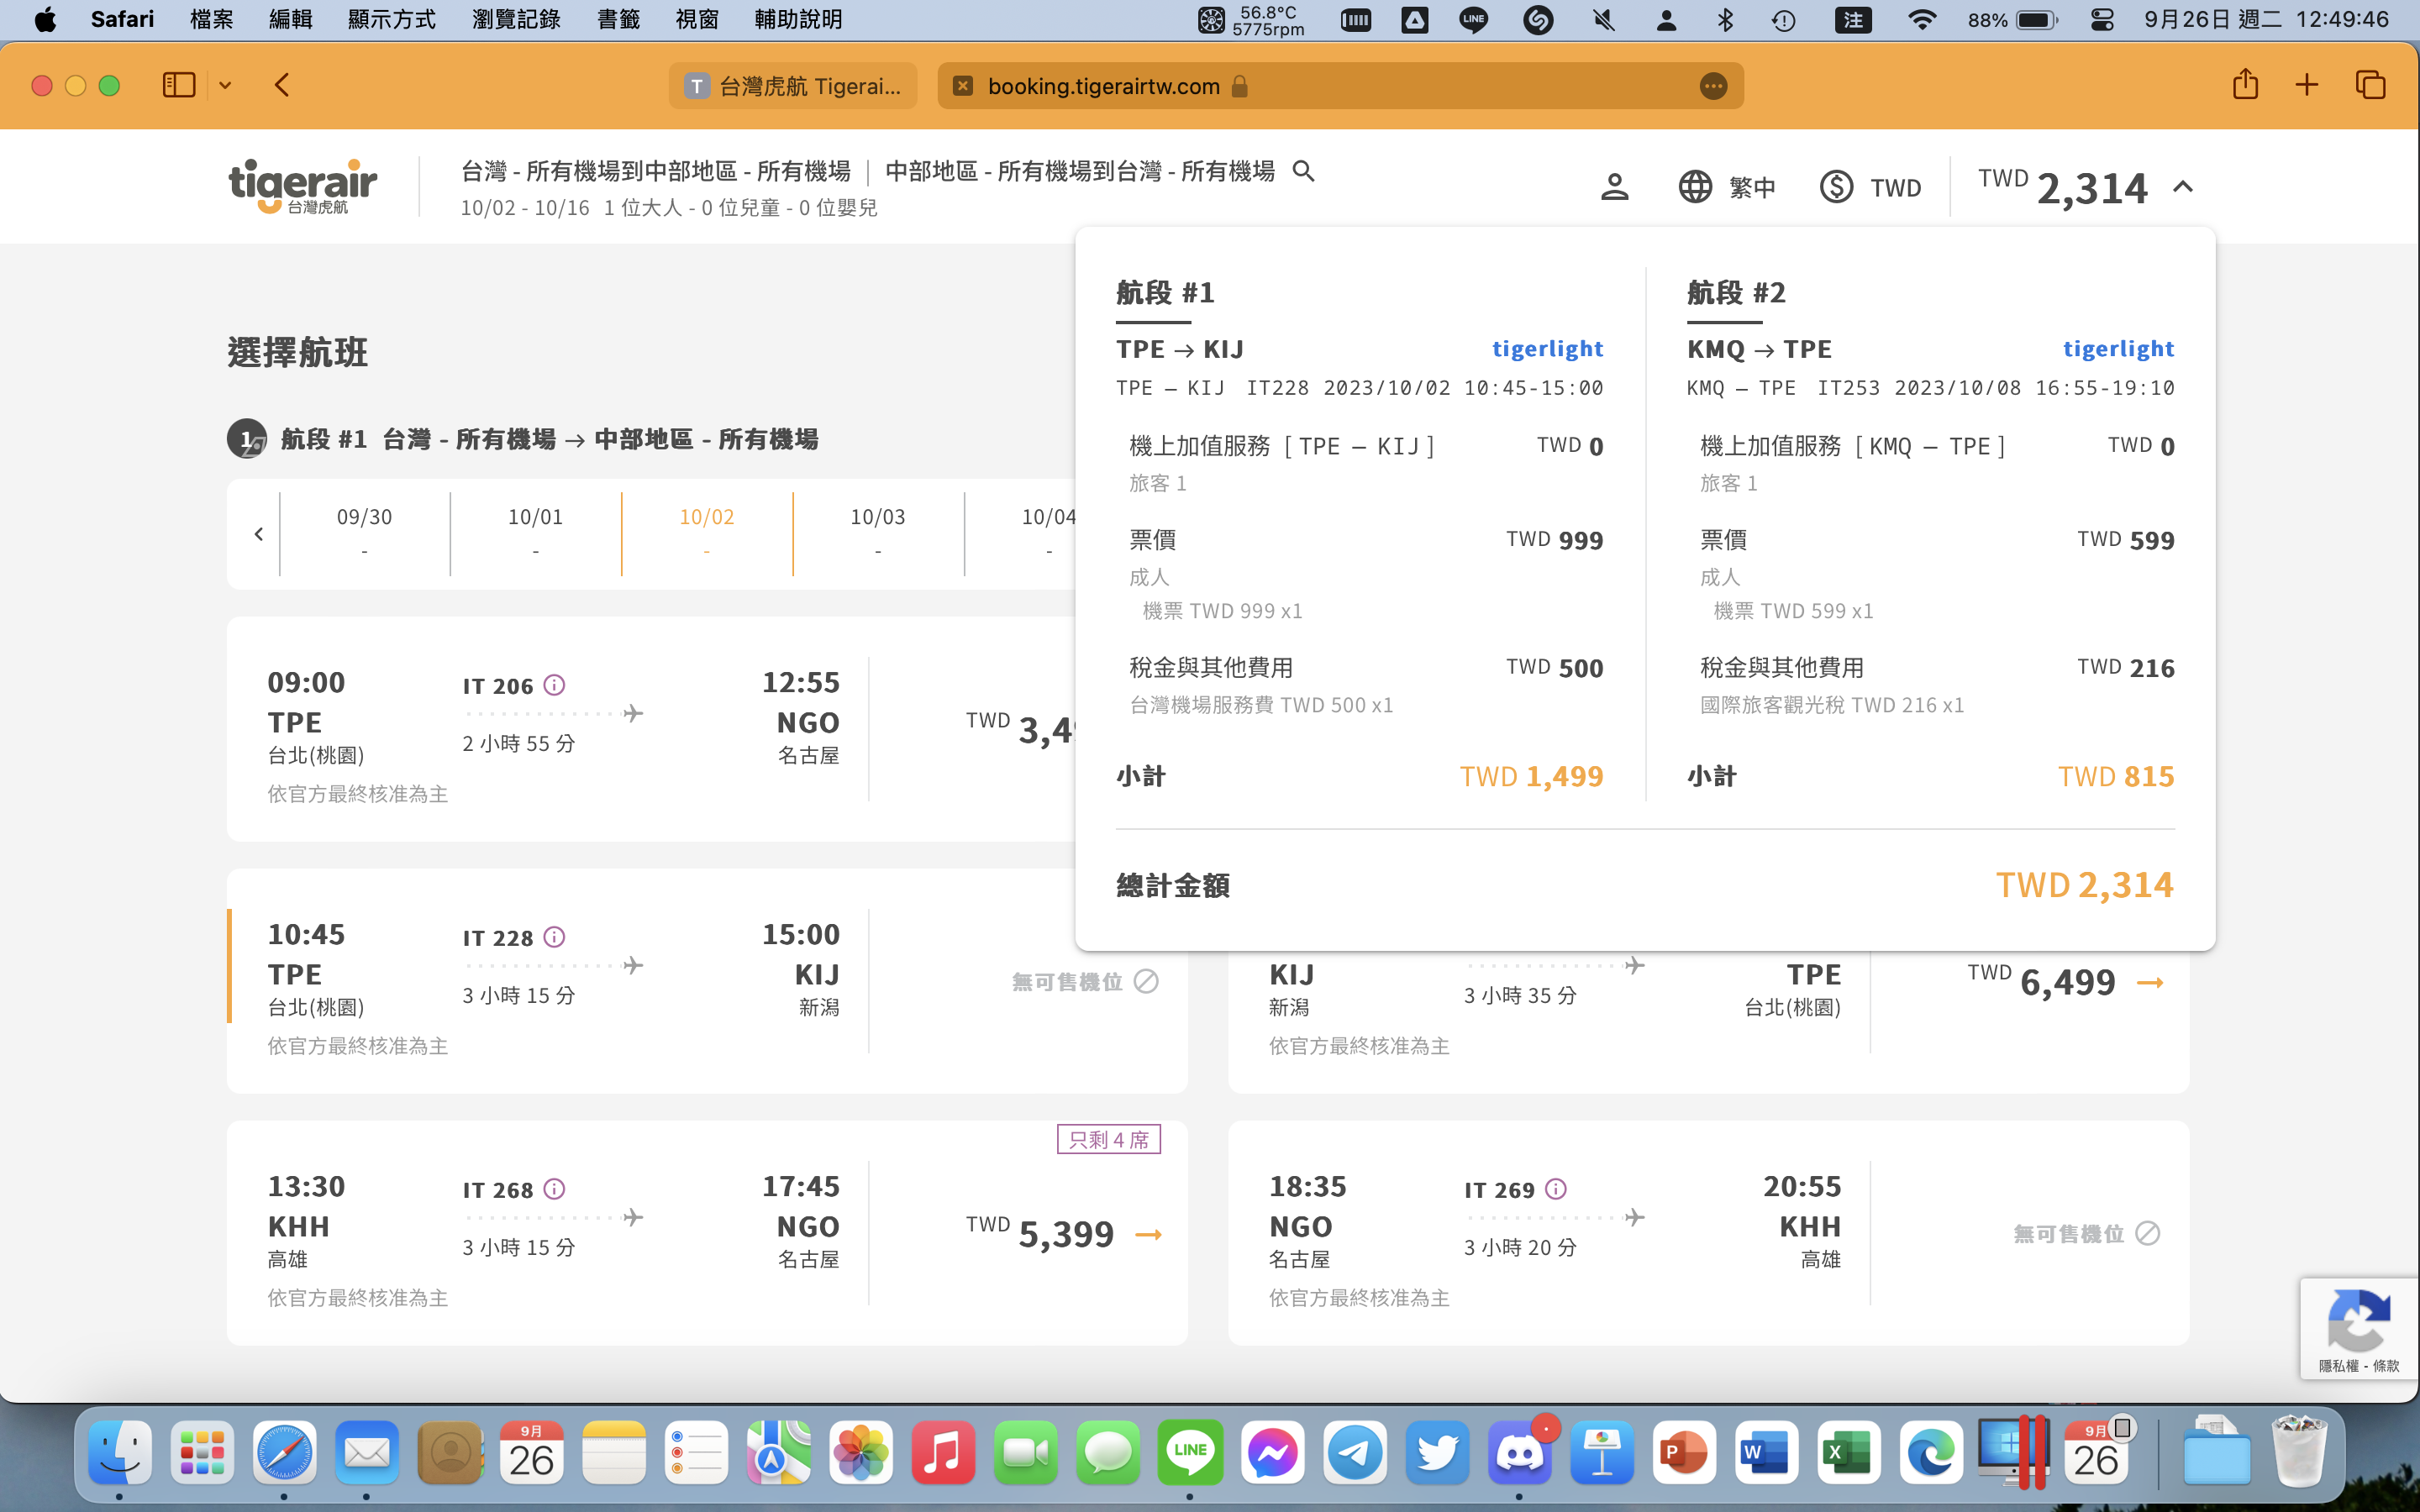Collapse the TWD 2,314 price summary chevron
The width and height of the screenshot is (2420, 1512).
pos(2183,187)
